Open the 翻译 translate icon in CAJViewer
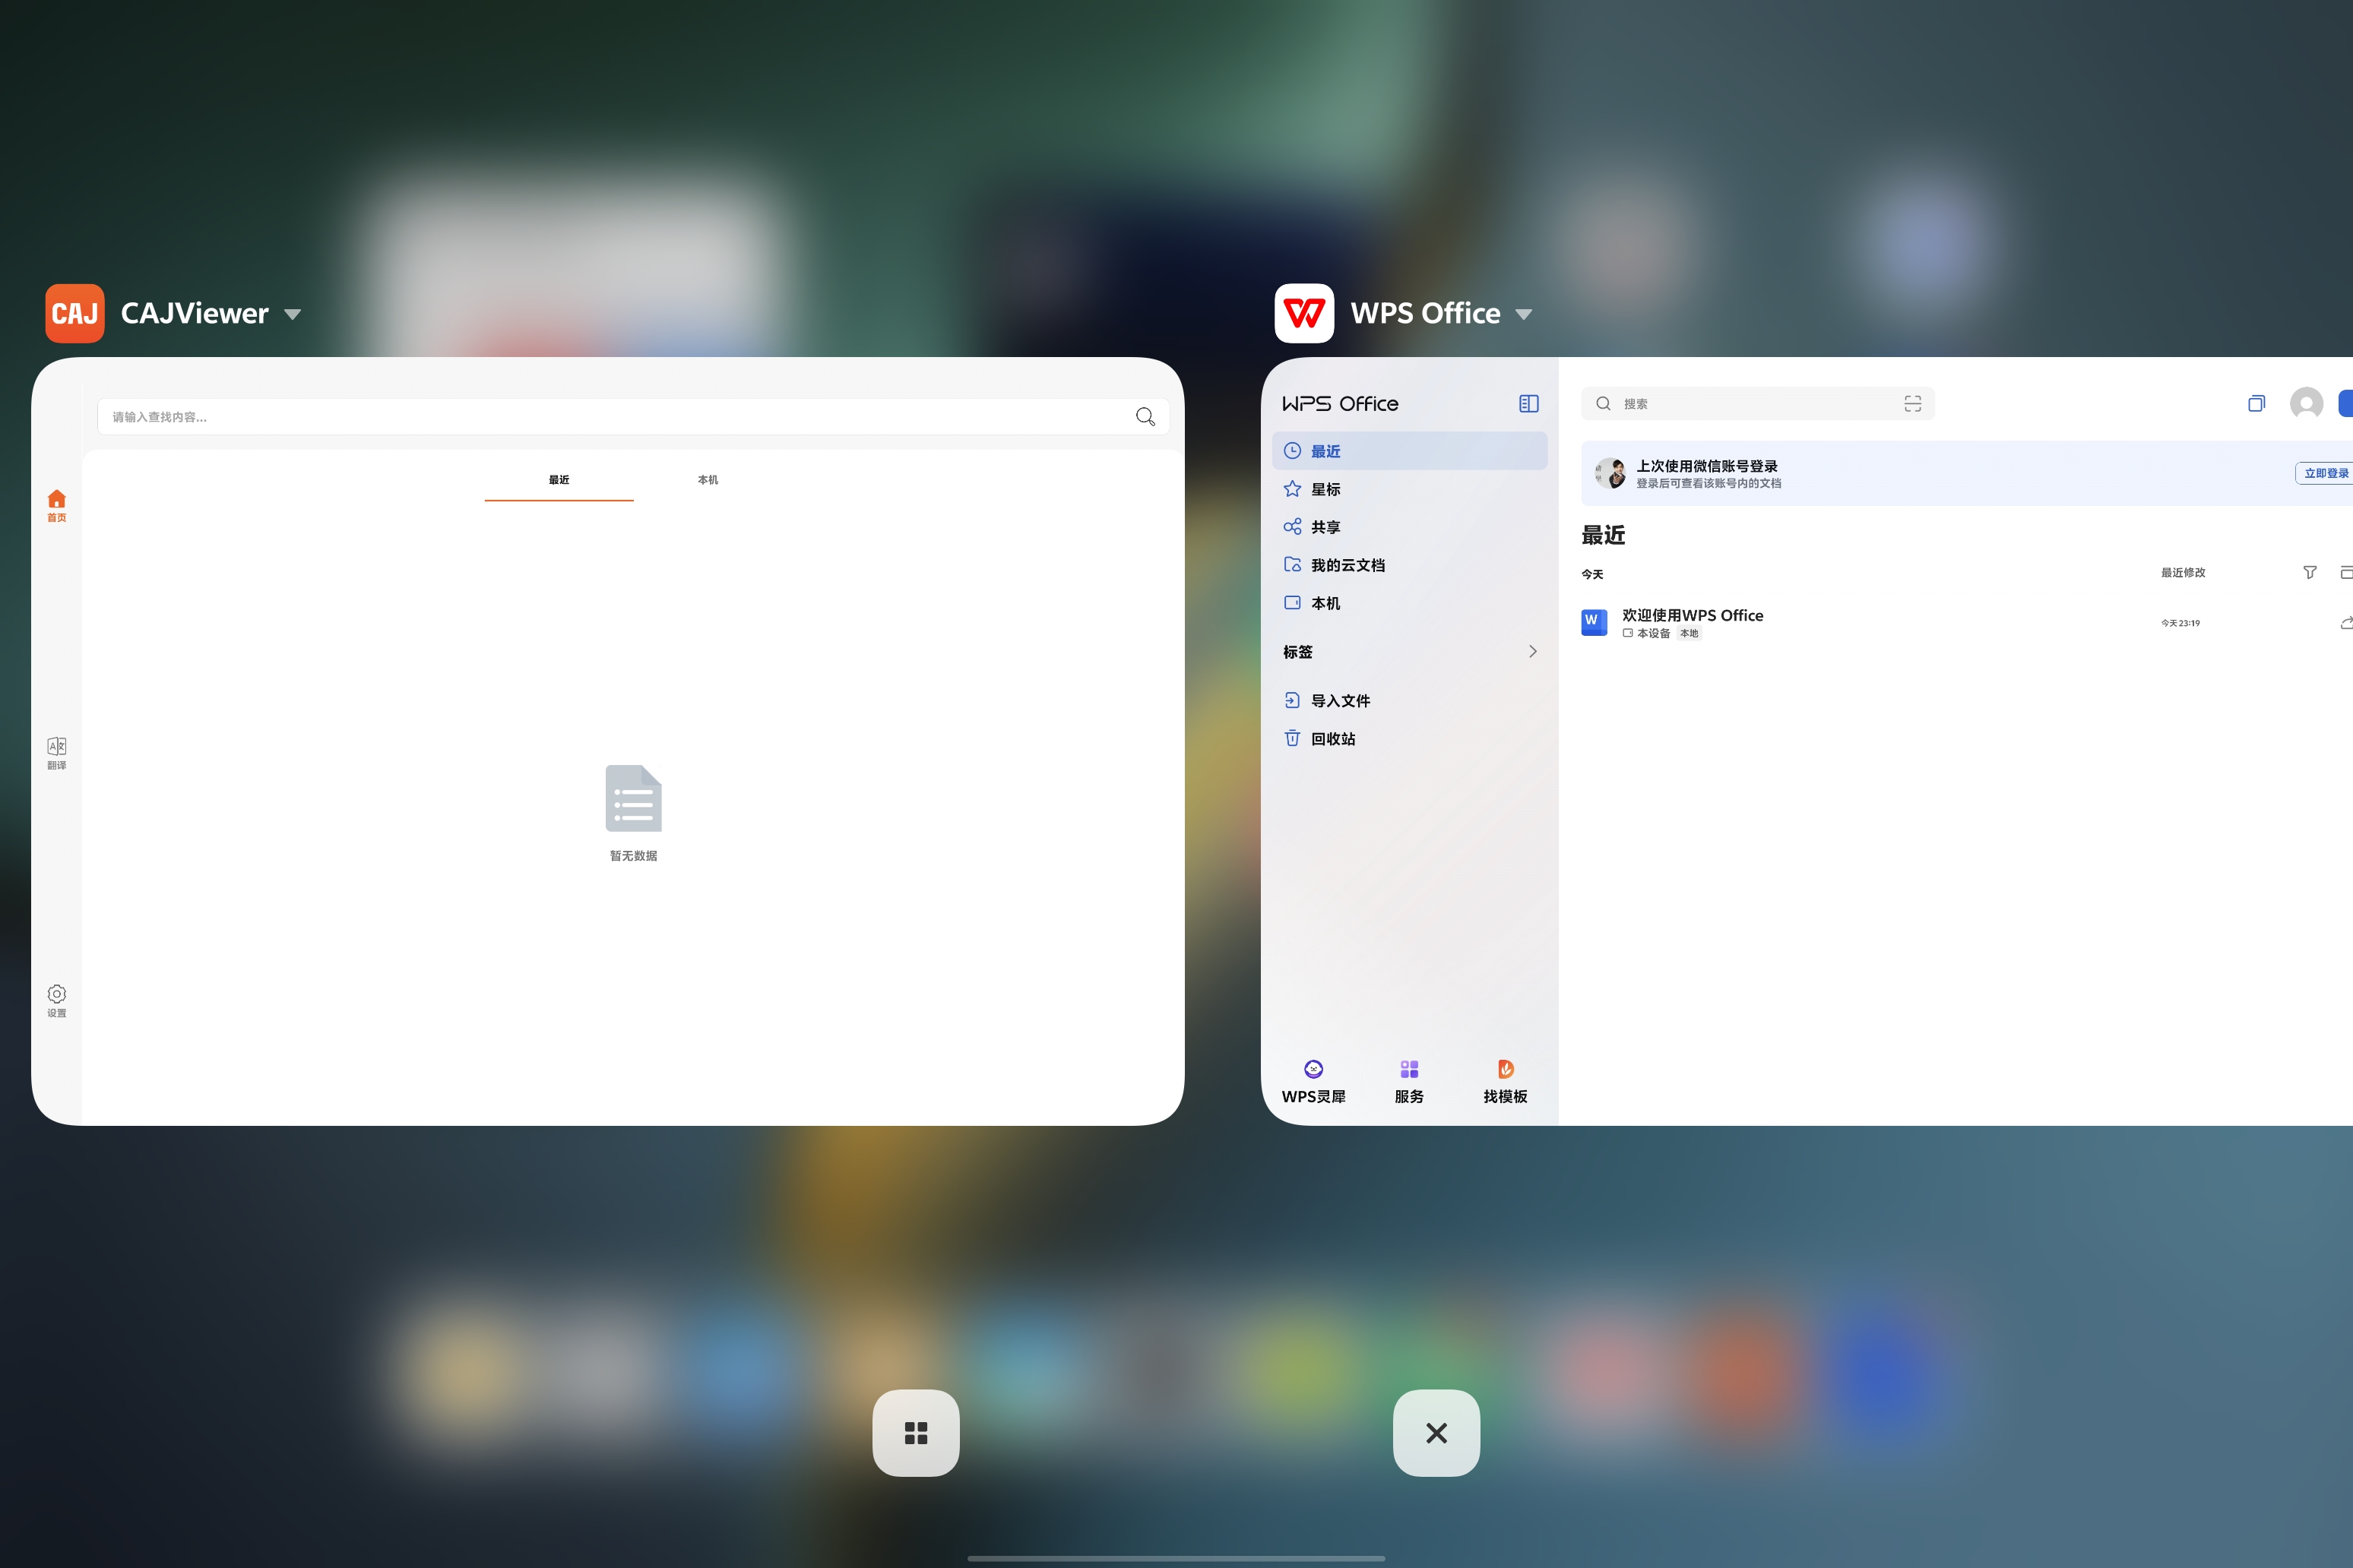 click(x=57, y=754)
